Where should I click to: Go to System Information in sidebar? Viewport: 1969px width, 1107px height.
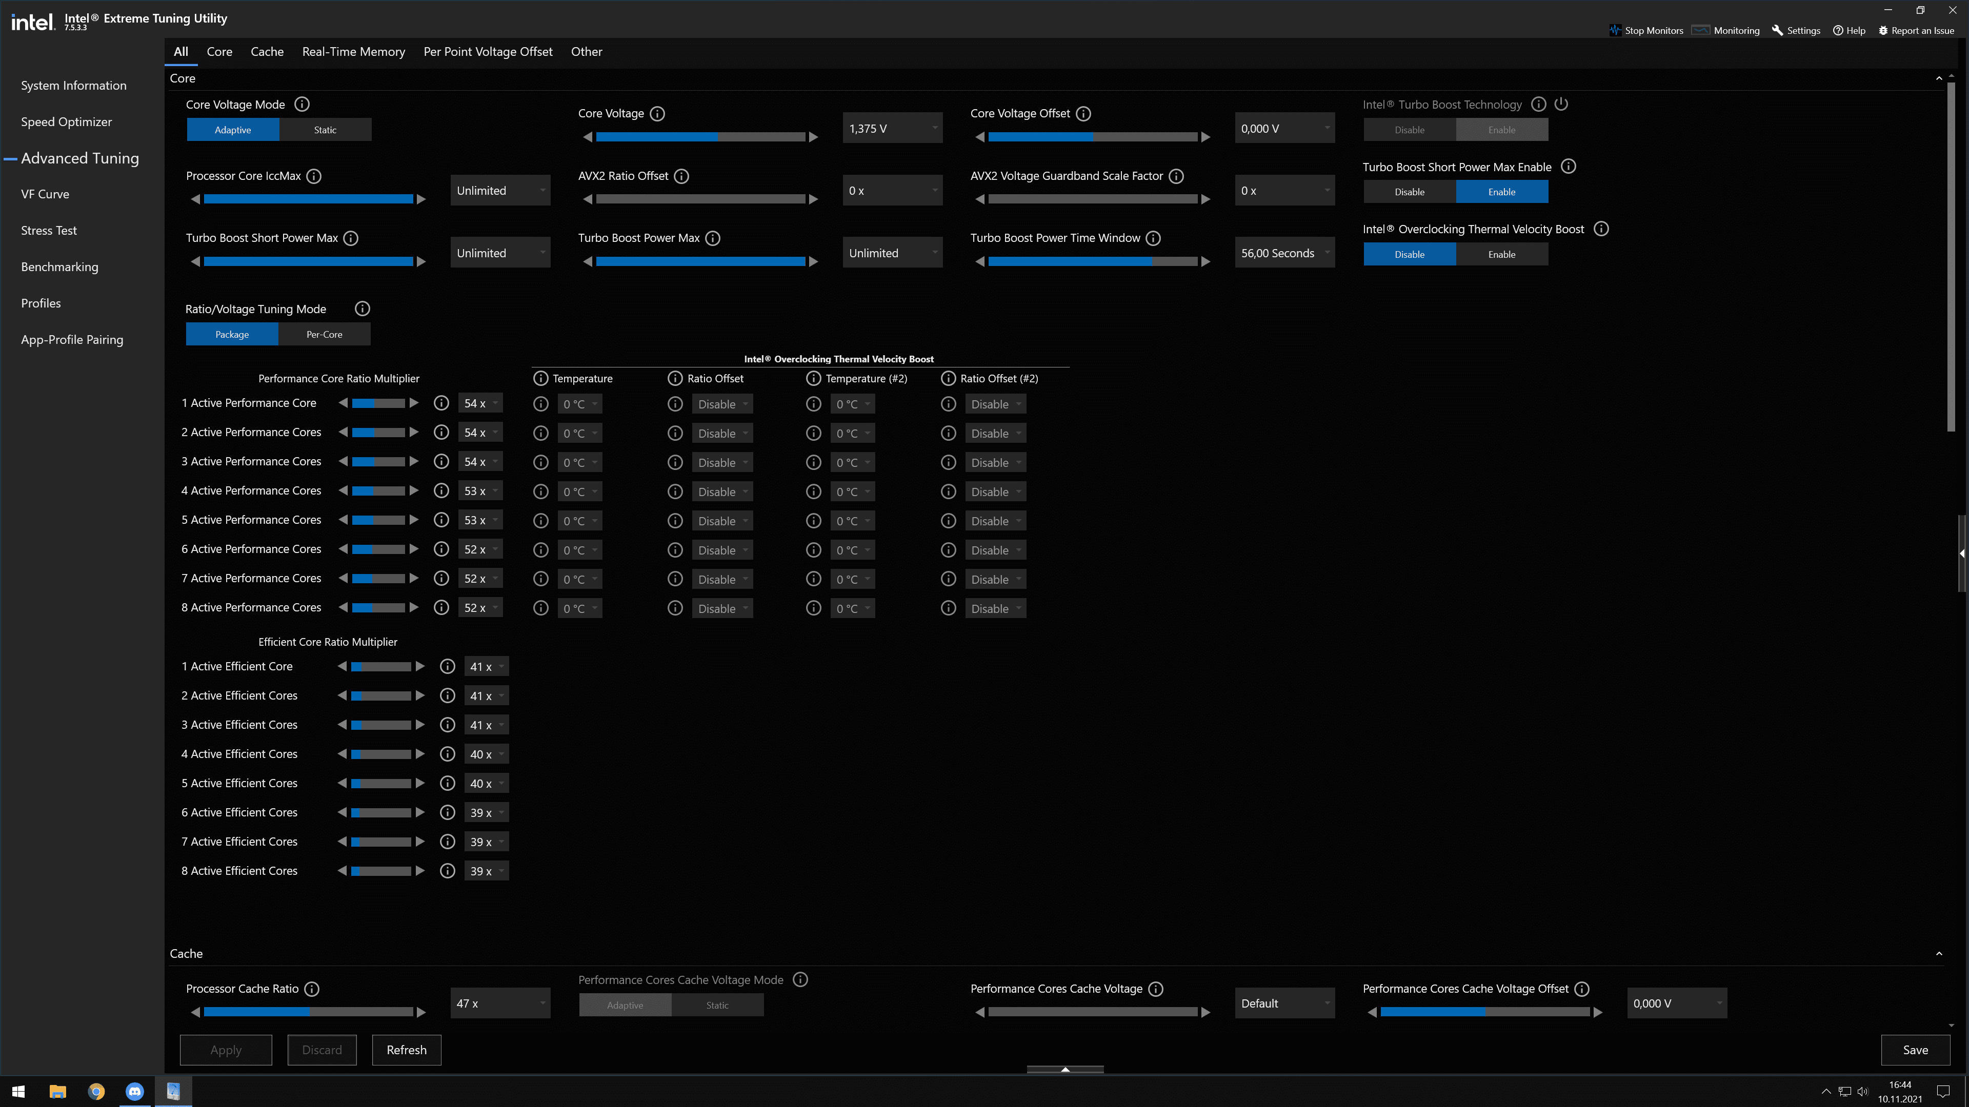tap(73, 86)
